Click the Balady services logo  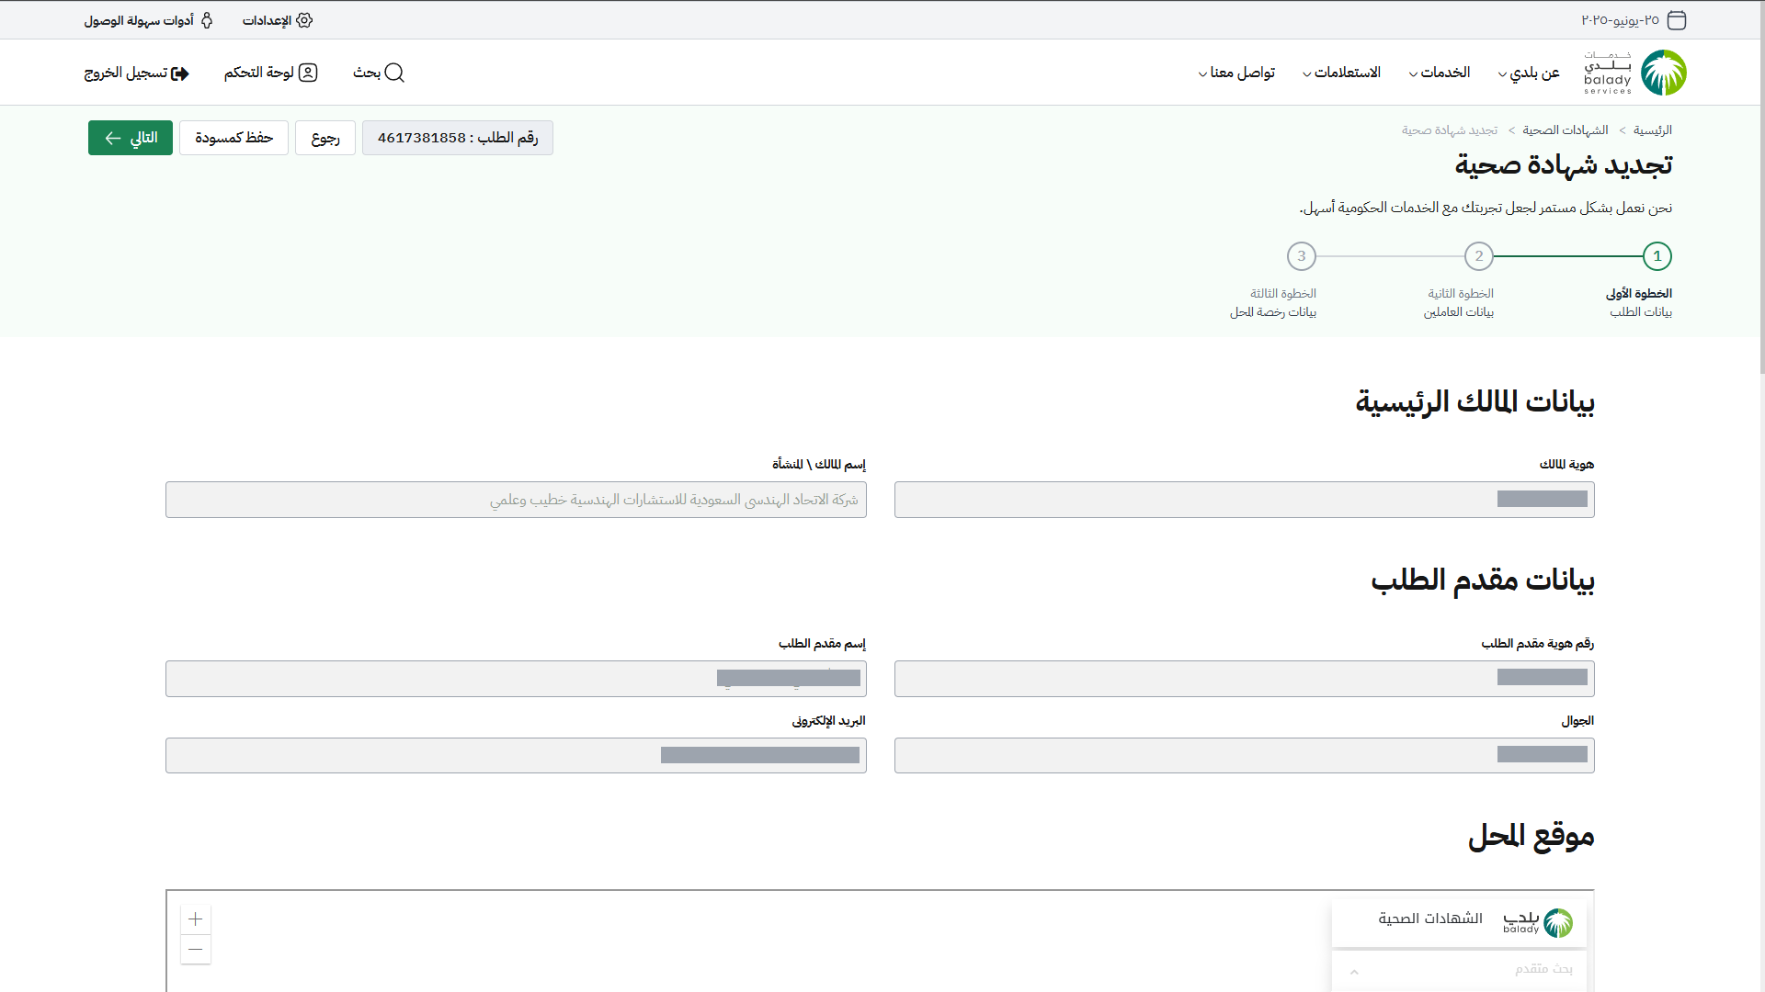pos(1636,73)
